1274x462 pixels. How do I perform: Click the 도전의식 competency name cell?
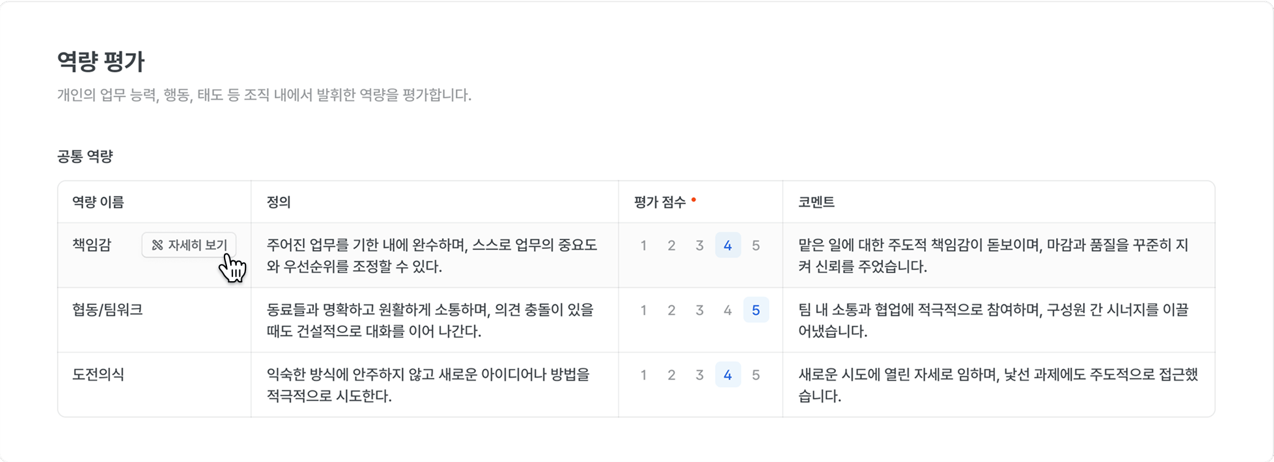point(99,375)
